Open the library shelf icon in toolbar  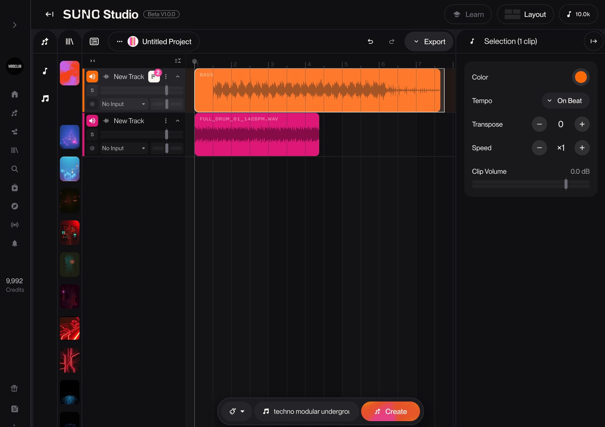(70, 41)
